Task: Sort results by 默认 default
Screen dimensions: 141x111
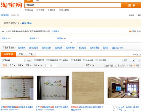Action: tap(5, 65)
